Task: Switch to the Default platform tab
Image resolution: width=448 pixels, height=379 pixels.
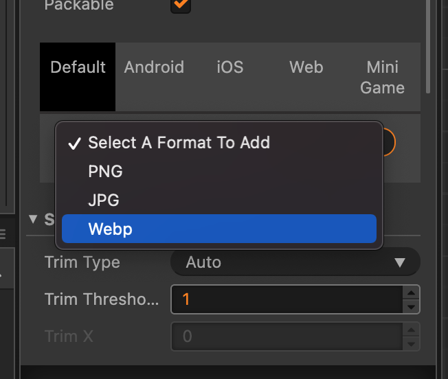Action: tap(78, 67)
